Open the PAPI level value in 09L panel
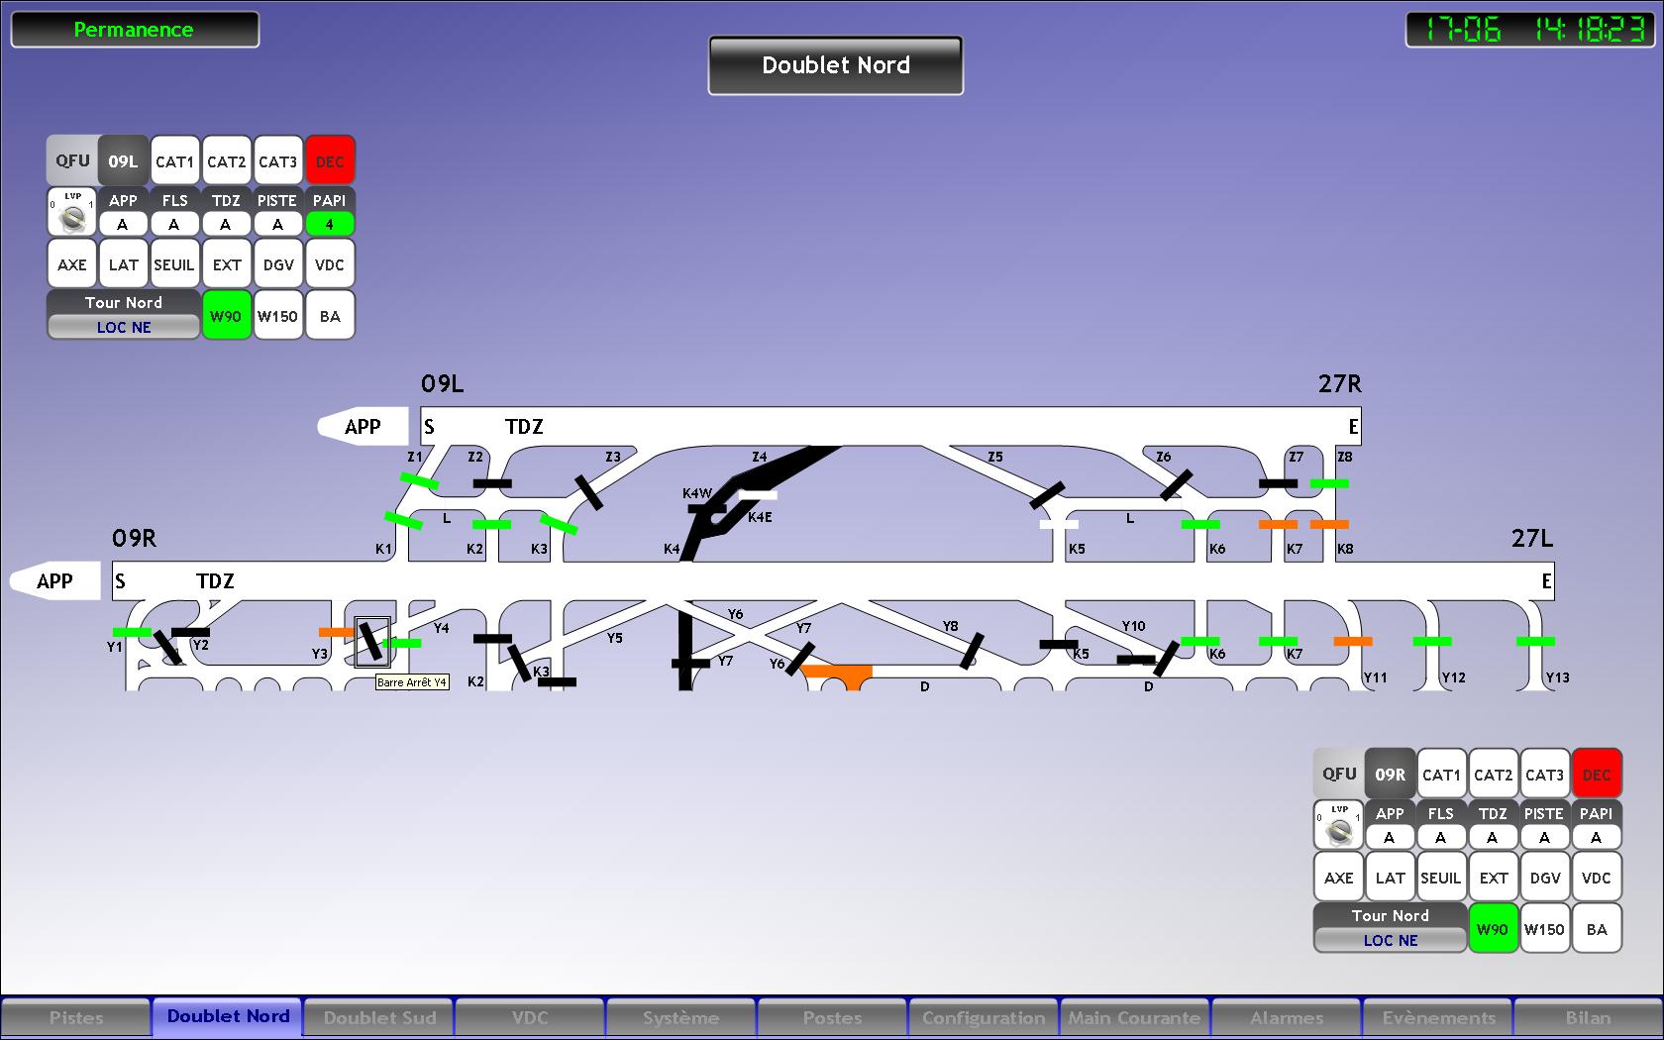Screen dimensions: 1664x1040 [x=330, y=225]
